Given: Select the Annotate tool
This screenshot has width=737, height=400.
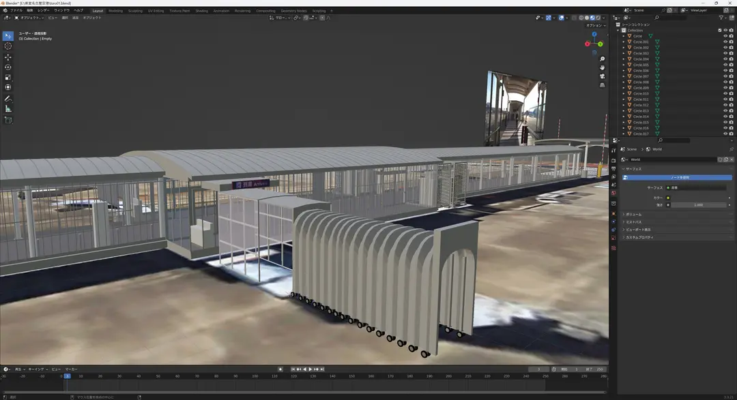Looking at the screenshot, I should (8, 99).
